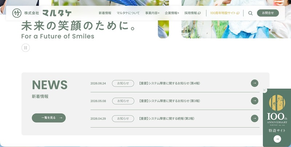Click the 一覧を見る button

[49, 118]
